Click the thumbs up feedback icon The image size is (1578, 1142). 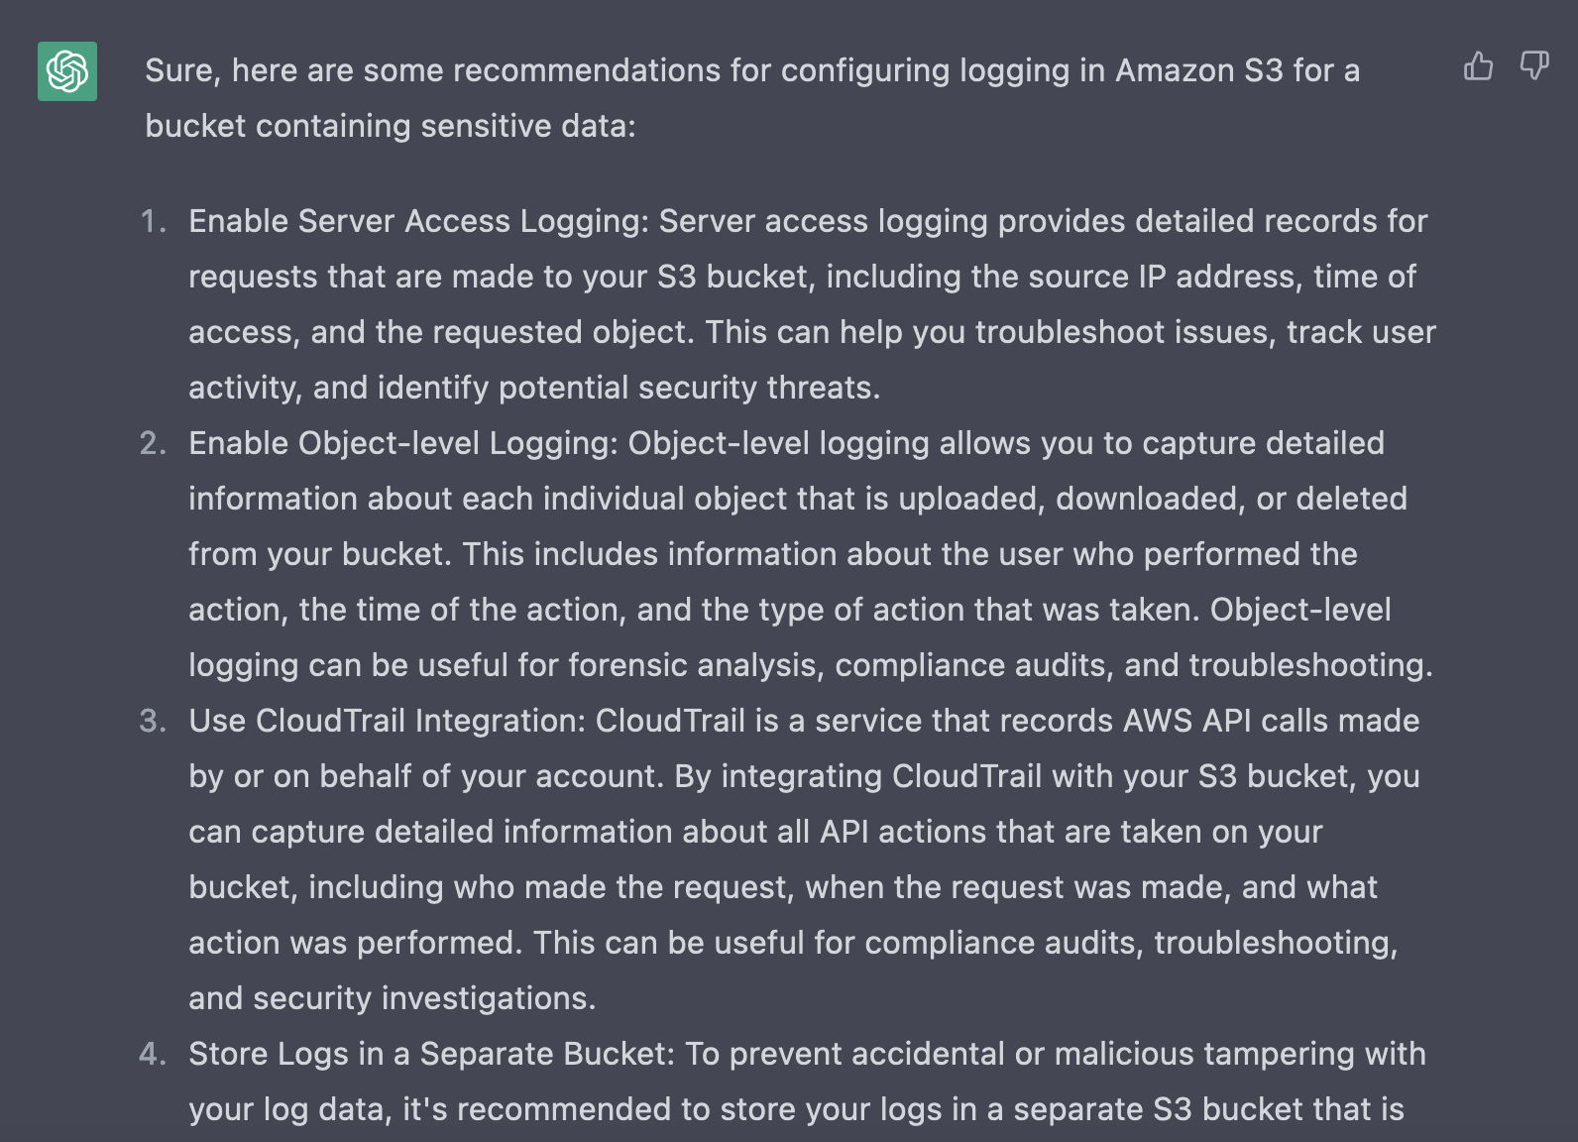point(1478,66)
